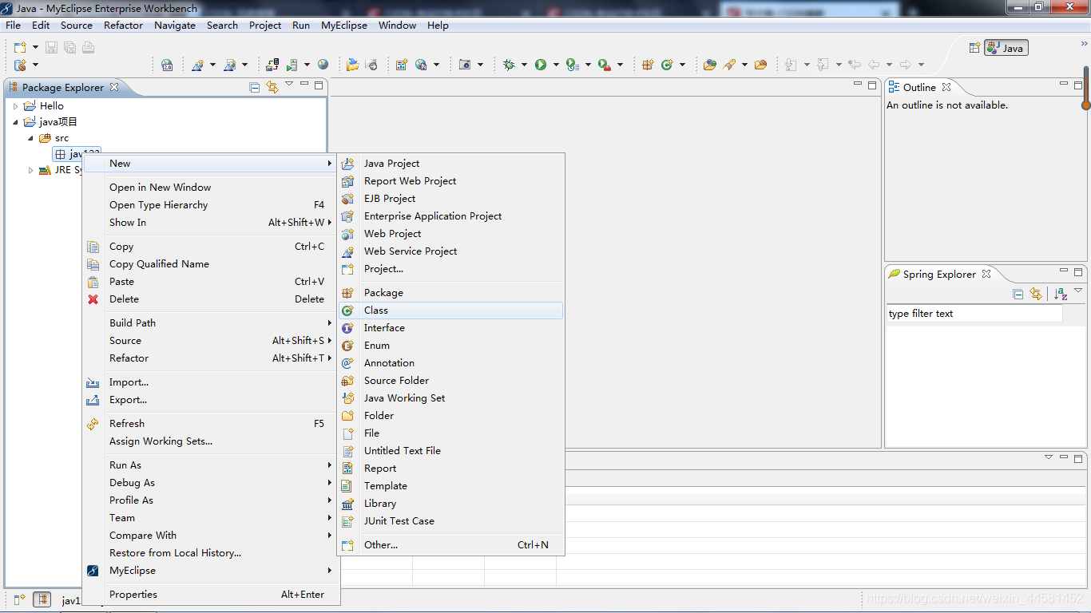Image resolution: width=1091 pixels, height=613 pixels.
Task: Click the External Tools run icon
Action: (572, 65)
